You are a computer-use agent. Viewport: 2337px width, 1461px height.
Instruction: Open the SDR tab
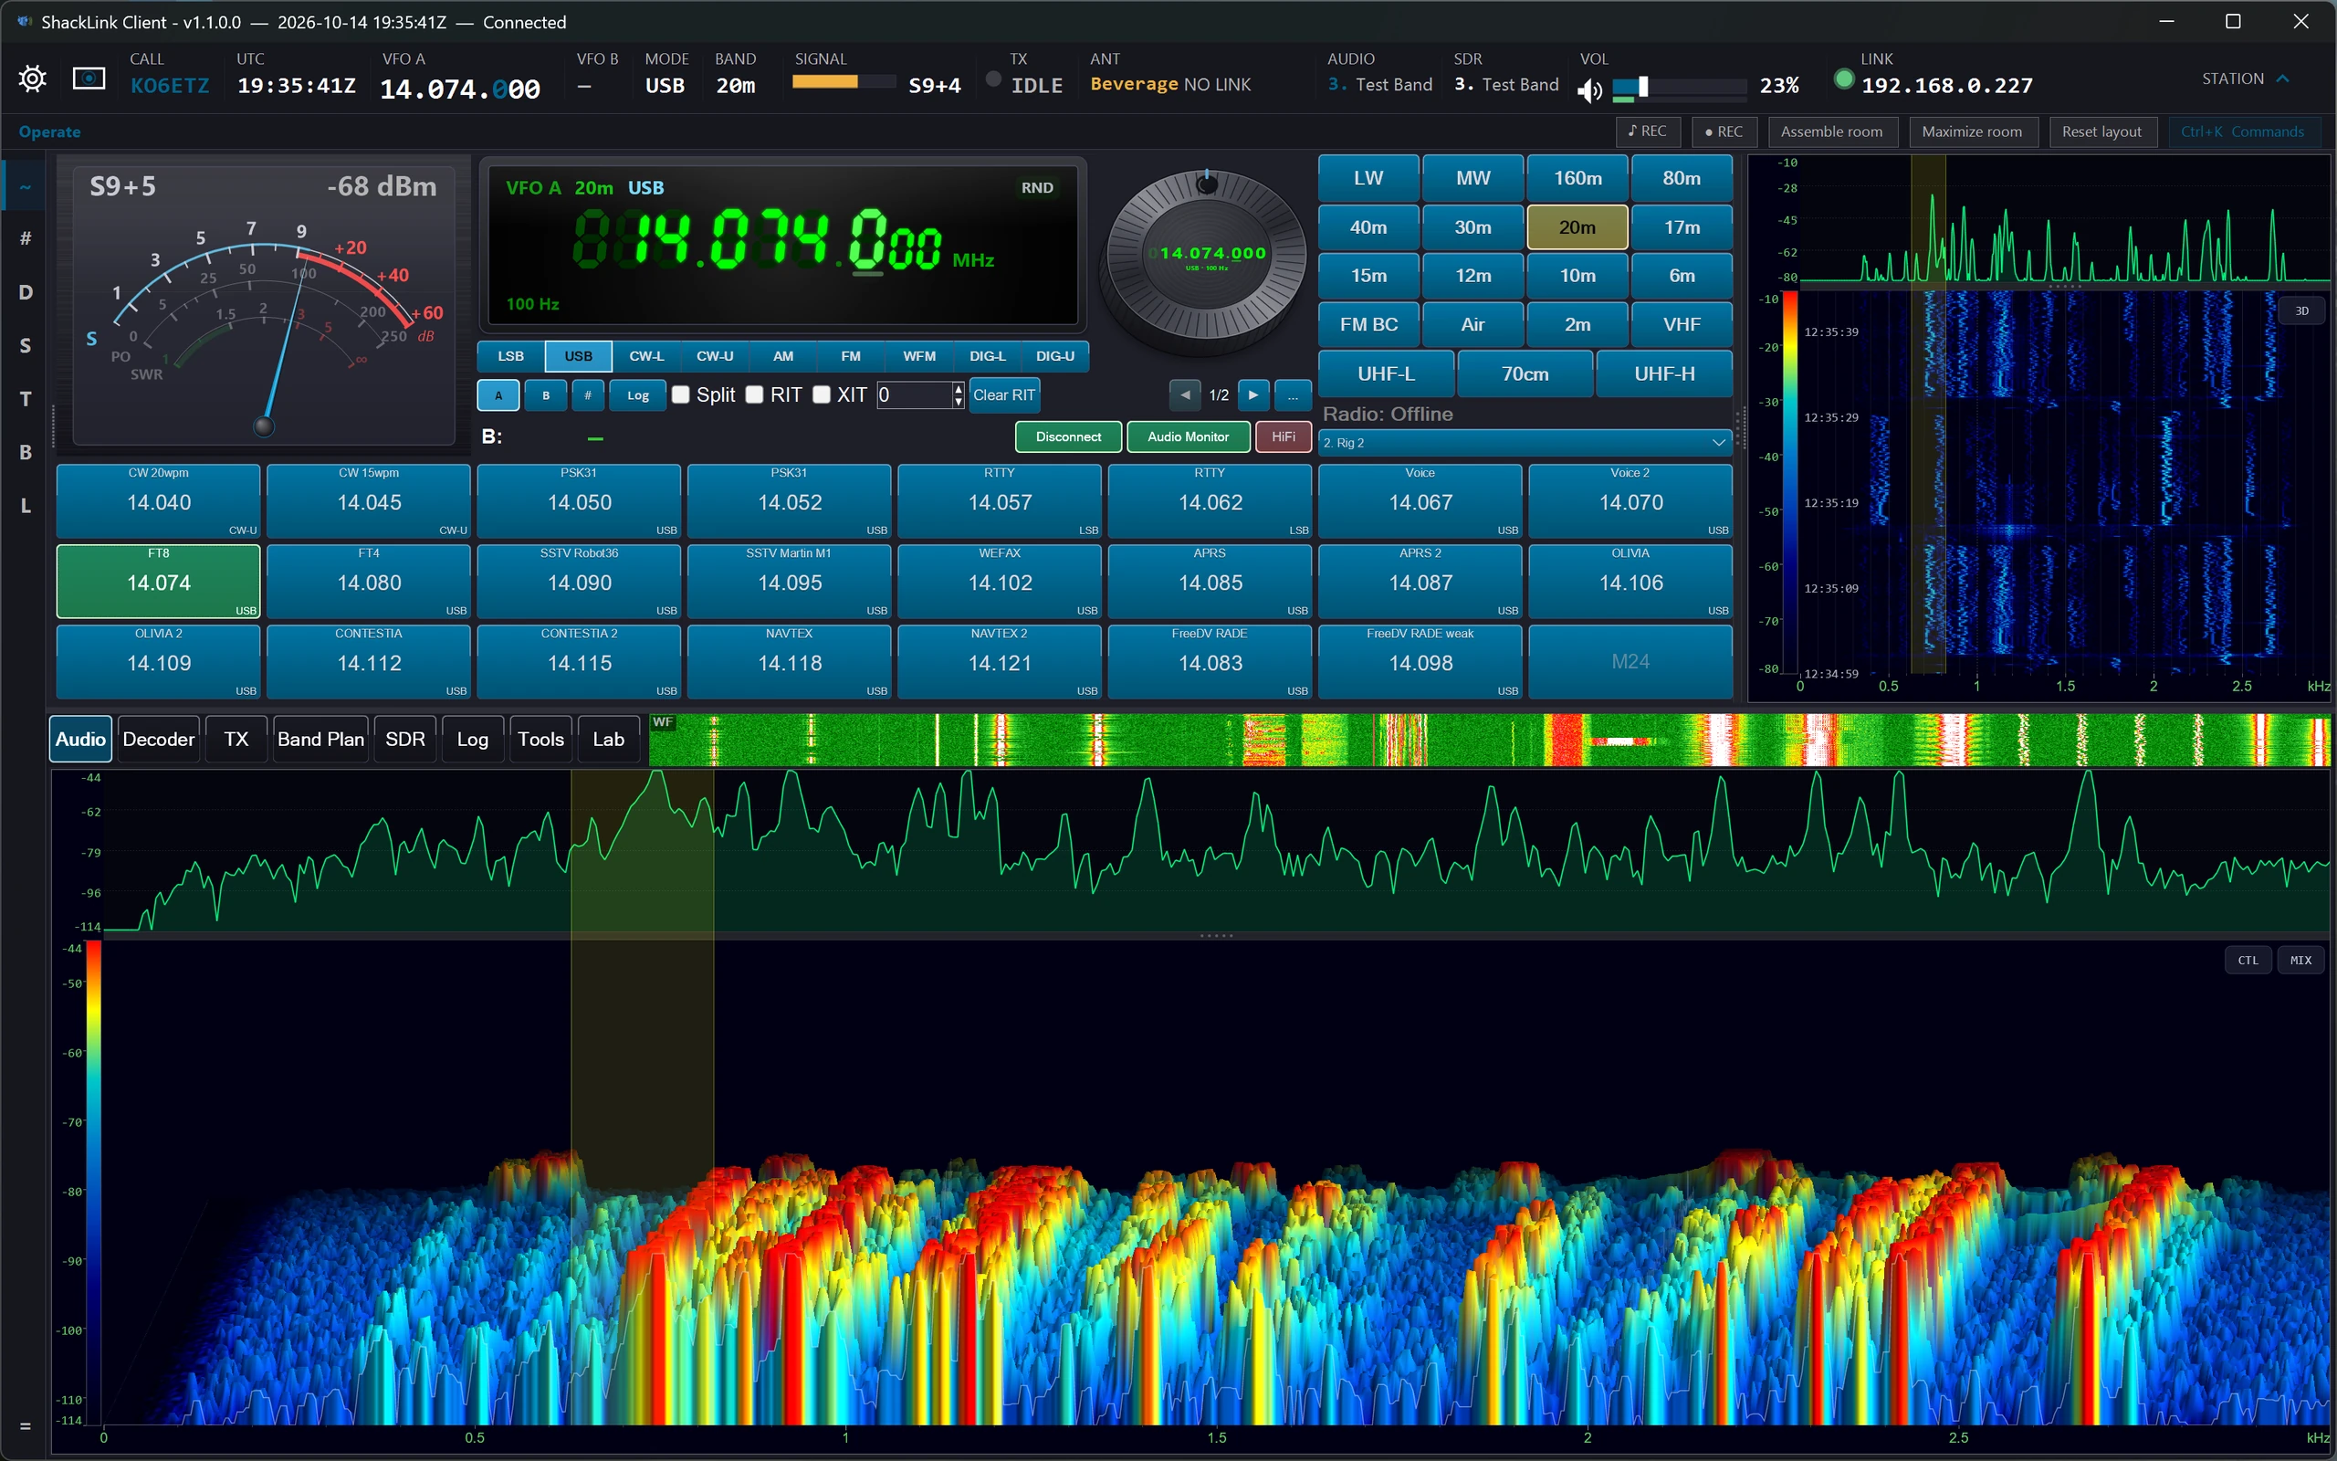tap(404, 740)
